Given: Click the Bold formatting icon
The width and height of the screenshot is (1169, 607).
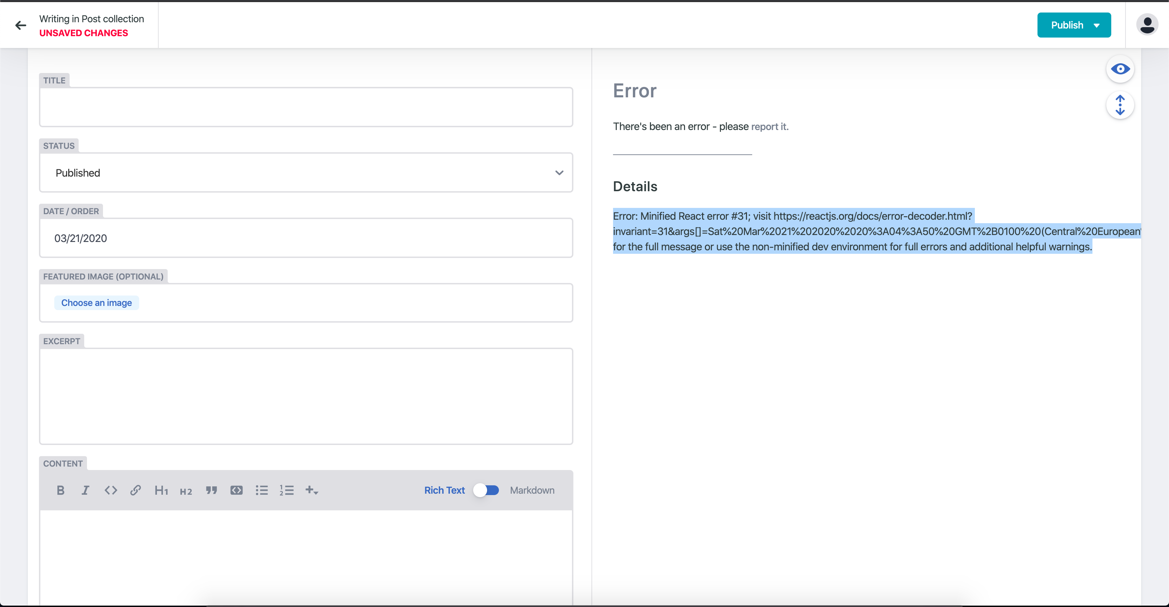Looking at the screenshot, I should point(60,490).
